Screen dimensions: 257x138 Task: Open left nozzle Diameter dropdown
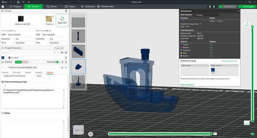tap(23, 39)
